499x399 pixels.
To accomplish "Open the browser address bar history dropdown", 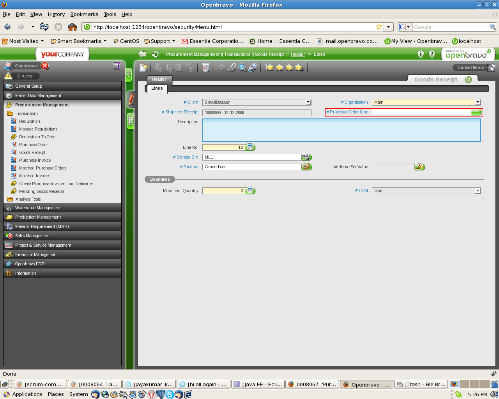I will pos(389,27).
